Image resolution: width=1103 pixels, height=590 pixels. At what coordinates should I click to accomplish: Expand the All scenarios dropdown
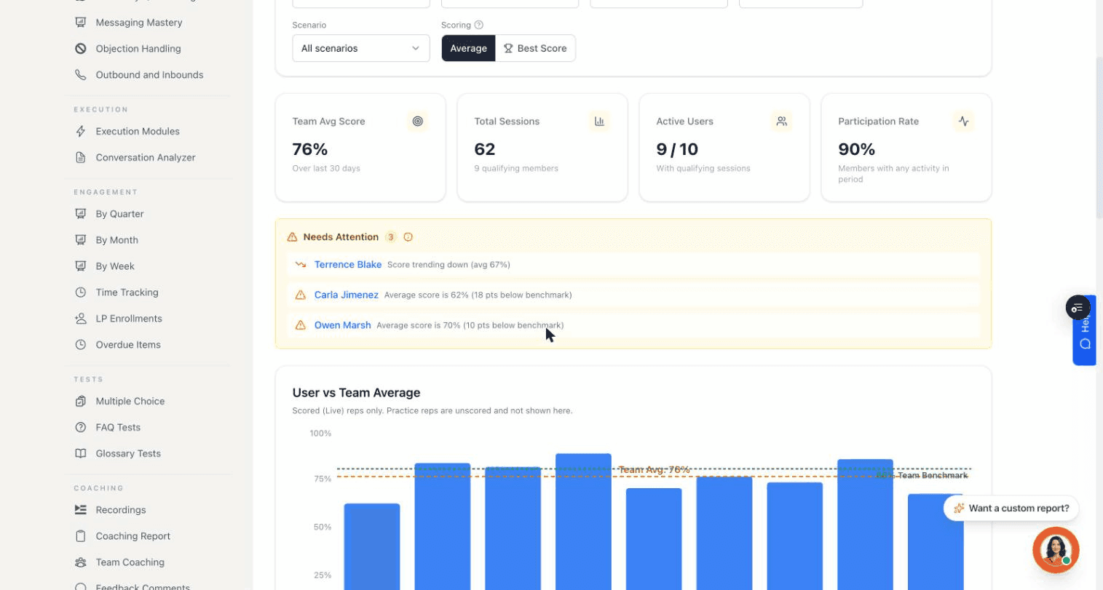pos(361,48)
